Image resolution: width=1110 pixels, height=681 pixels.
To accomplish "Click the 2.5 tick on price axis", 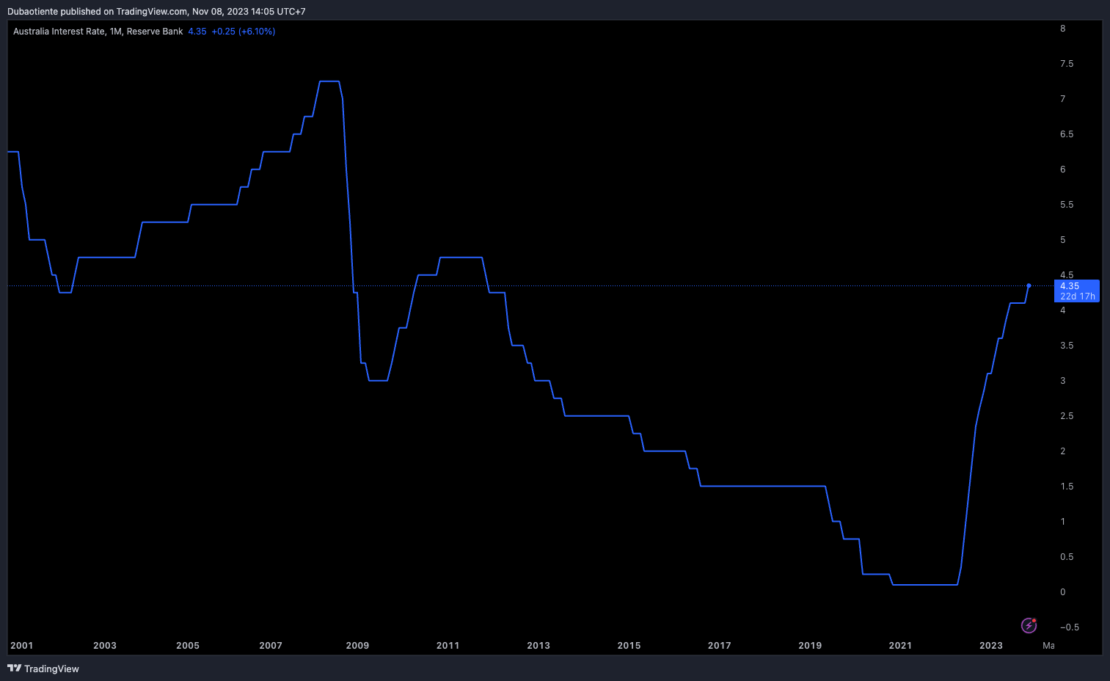I will (x=1067, y=416).
